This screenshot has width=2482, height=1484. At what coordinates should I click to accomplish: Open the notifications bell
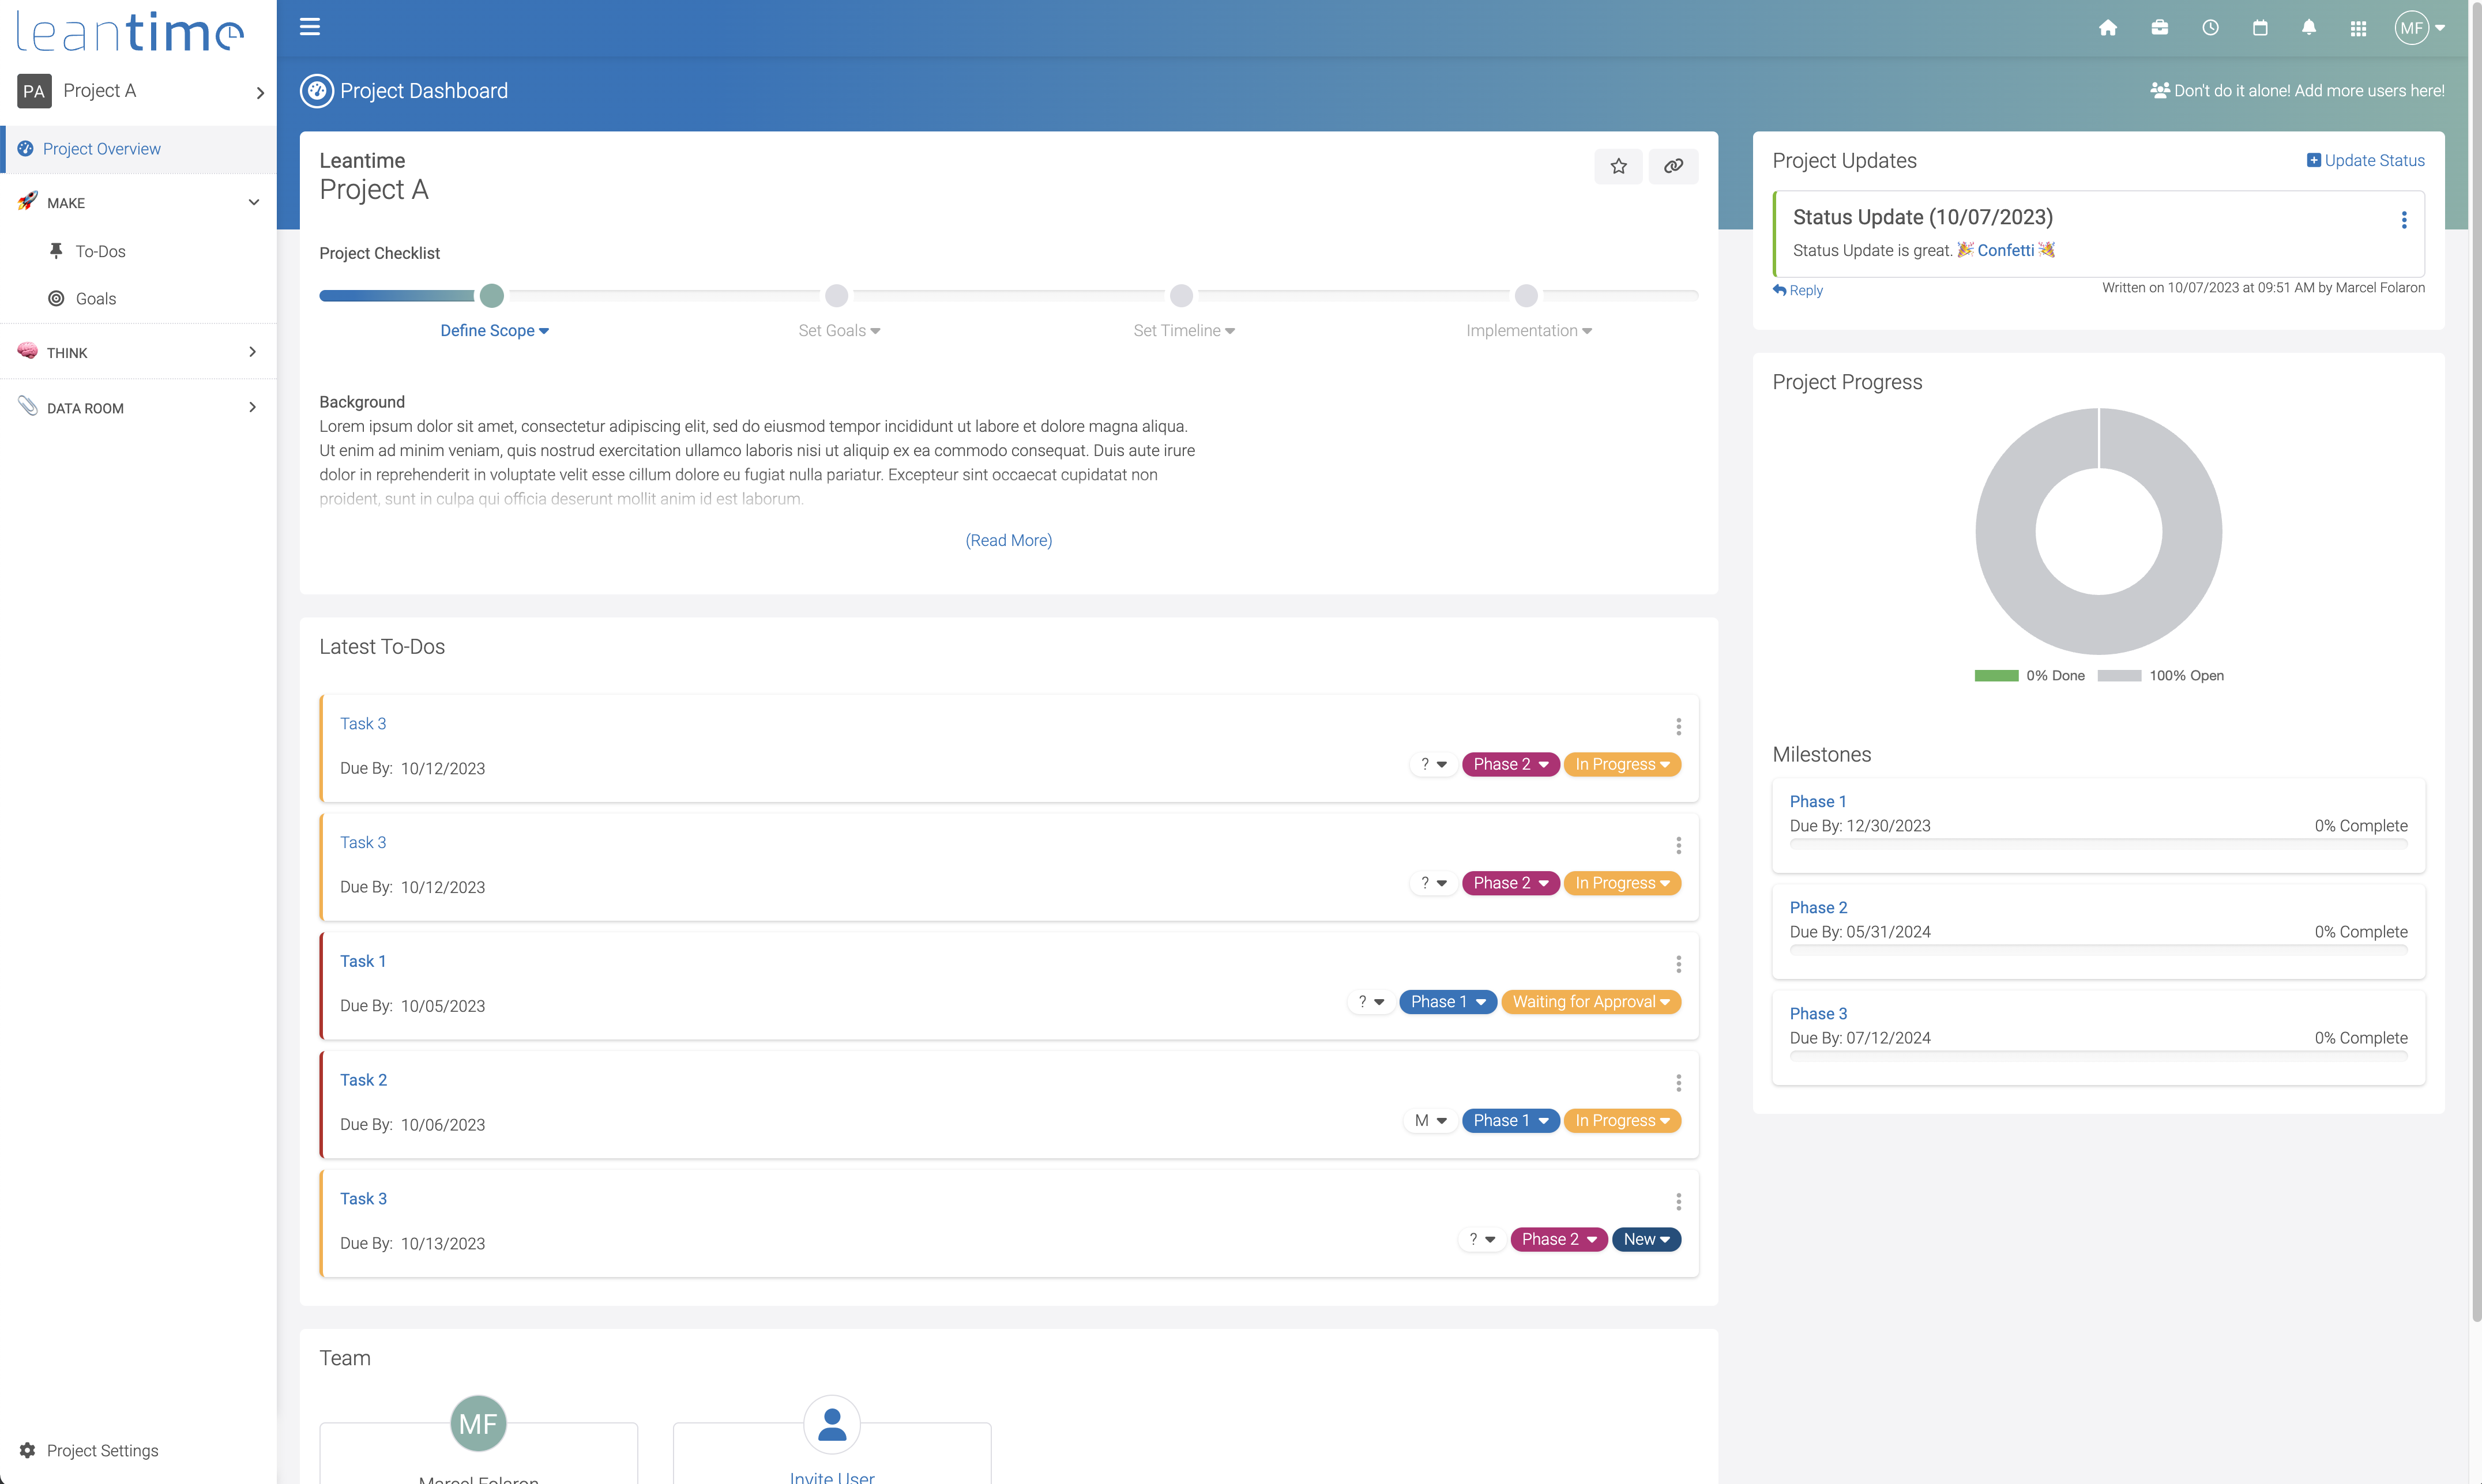[x=2308, y=28]
